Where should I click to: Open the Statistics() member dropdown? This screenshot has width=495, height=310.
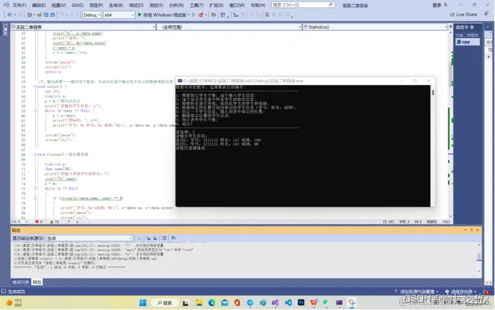coord(375,27)
